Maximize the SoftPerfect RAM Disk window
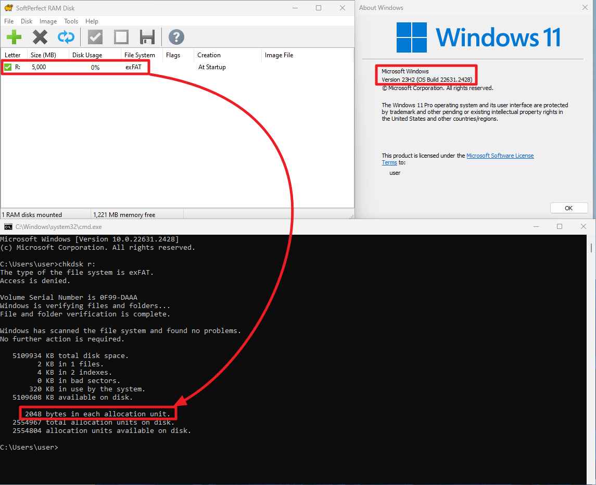596x485 pixels. [x=319, y=8]
